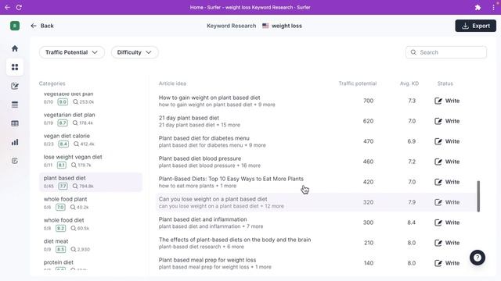
Task: Open the circular G sidebar icon
Action: (x=15, y=161)
